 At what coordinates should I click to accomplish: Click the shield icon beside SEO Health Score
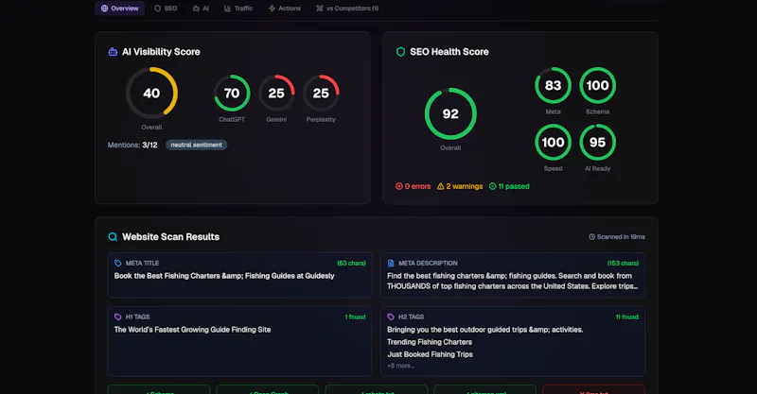click(x=400, y=52)
